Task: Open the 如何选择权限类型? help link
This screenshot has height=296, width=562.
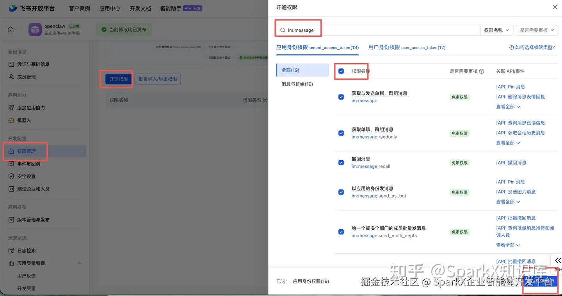Action: pos(532,47)
